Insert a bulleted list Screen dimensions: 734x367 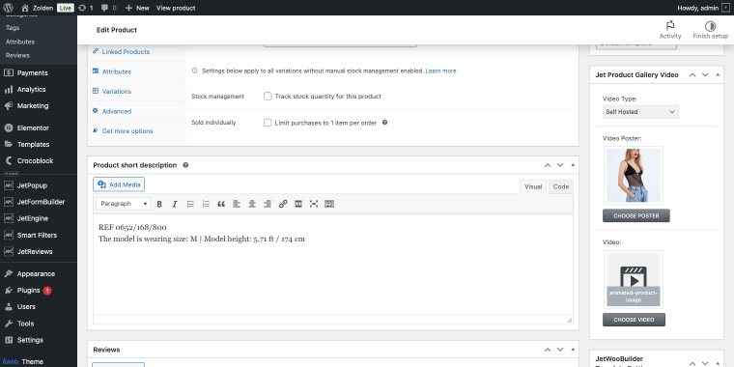point(190,204)
